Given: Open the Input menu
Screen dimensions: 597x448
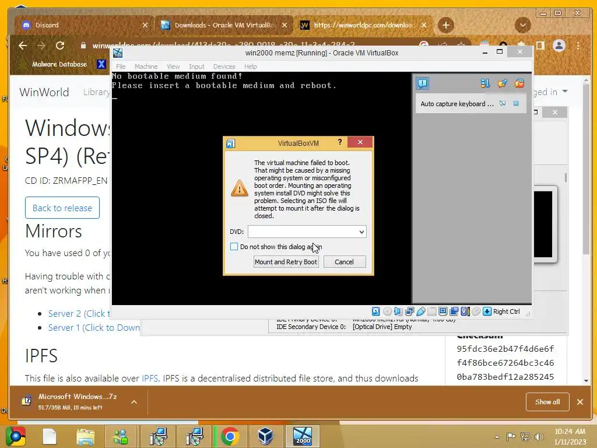Looking at the screenshot, I should tap(196, 66).
